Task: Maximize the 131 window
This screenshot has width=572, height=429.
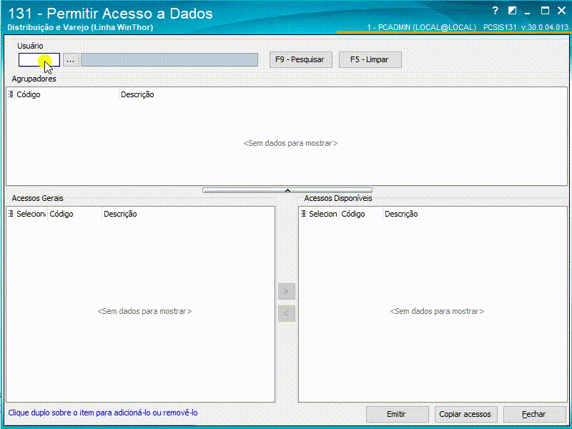Action: [x=545, y=11]
